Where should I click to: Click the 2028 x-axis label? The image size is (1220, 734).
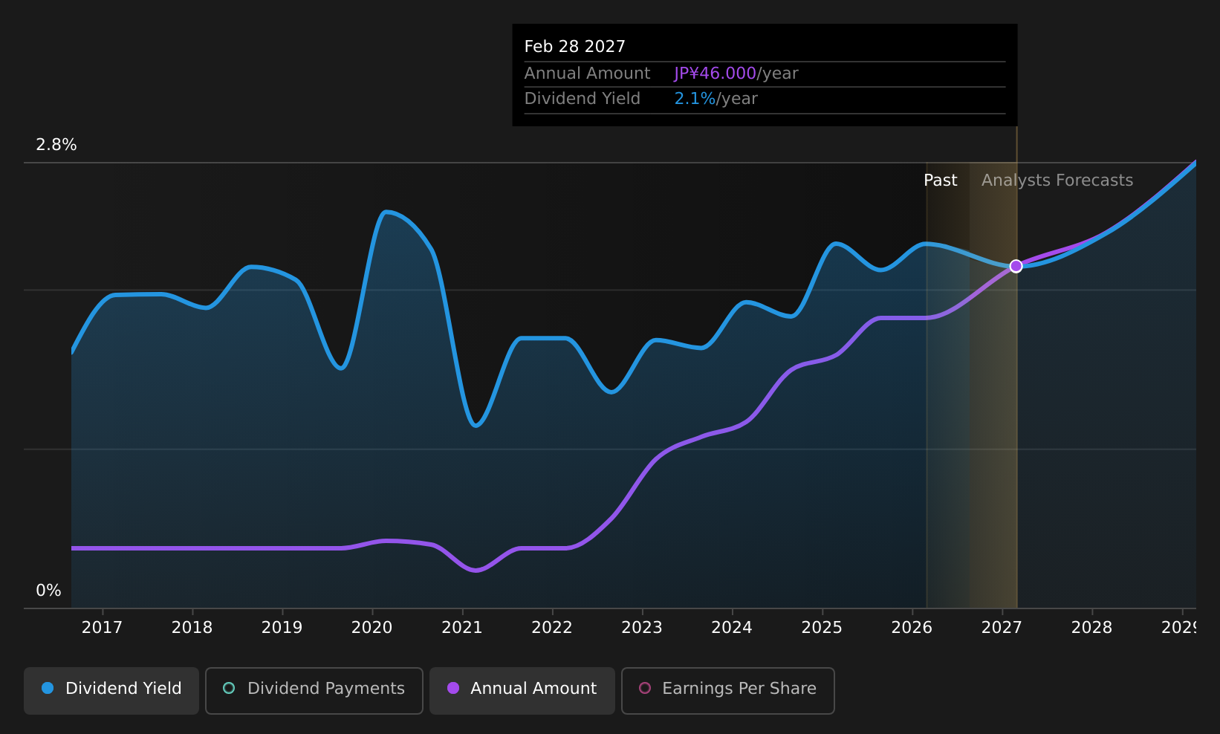point(1091,628)
